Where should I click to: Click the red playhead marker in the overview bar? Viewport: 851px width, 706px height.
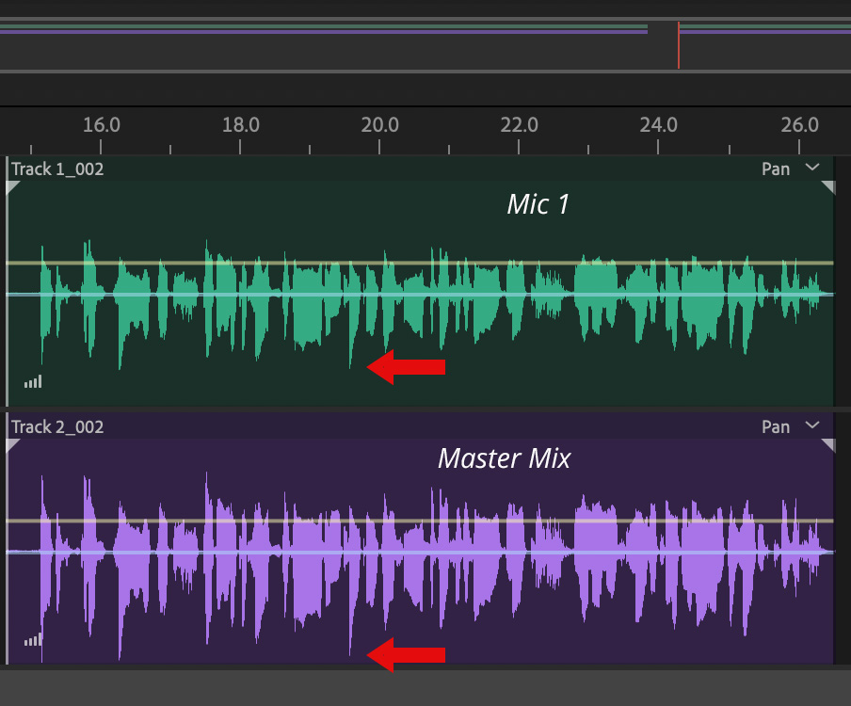pyautogui.click(x=679, y=45)
